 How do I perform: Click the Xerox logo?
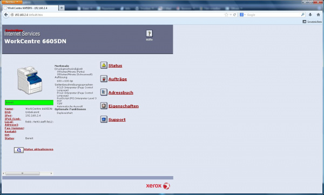click(x=158, y=186)
